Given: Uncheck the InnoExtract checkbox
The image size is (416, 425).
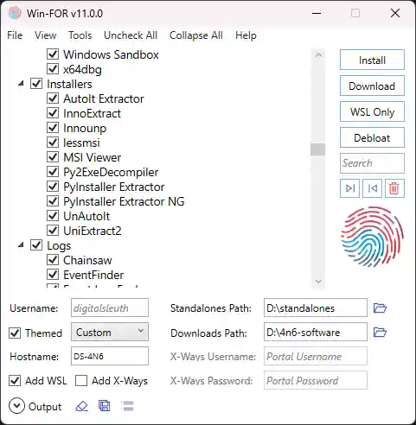Looking at the screenshot, I should point(53,113).
